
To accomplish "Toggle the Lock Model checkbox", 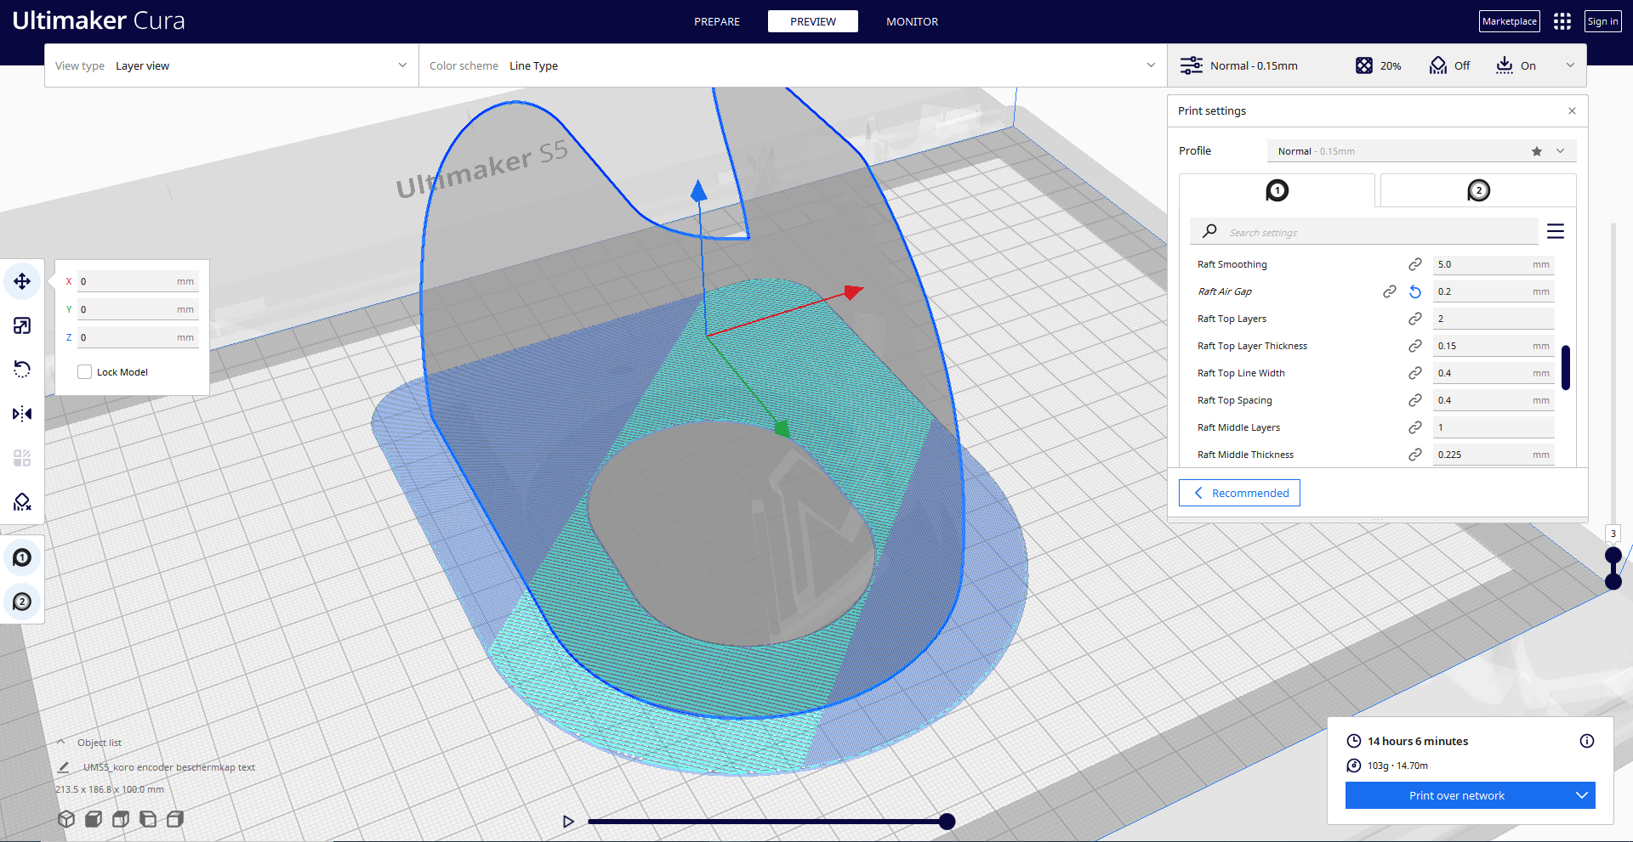I will (x=84, y=372).
